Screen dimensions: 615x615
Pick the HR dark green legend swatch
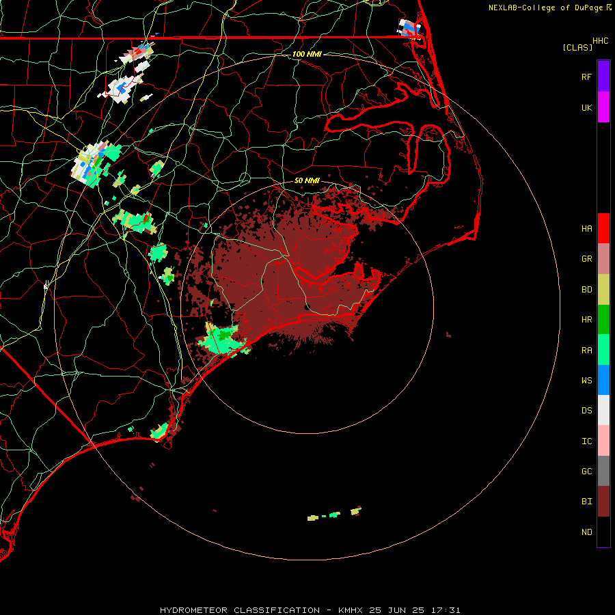603,320
